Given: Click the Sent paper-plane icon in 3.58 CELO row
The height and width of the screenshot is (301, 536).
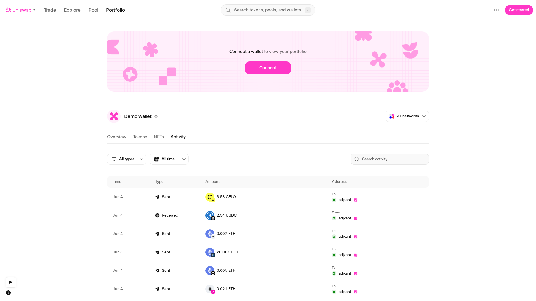Looking at the screenshot, I should tap(157, 197).
